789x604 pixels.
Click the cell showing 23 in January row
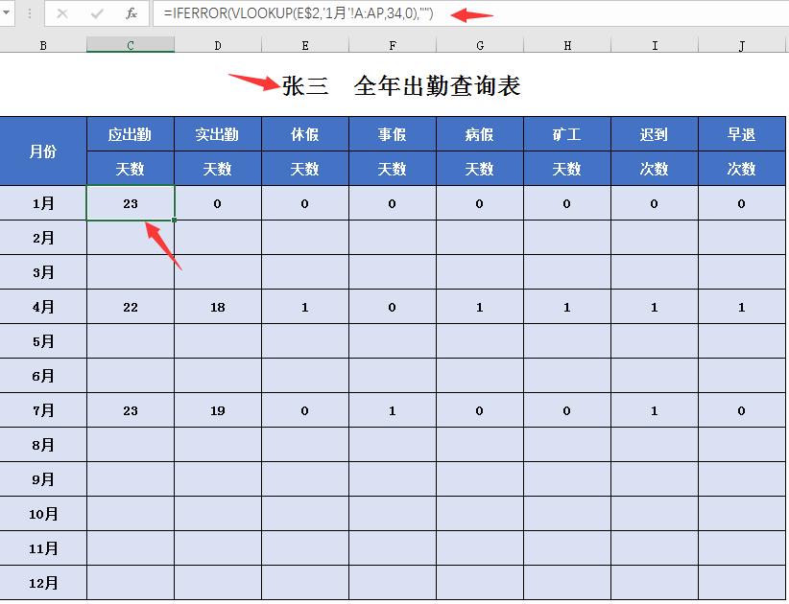click(131, 203)
